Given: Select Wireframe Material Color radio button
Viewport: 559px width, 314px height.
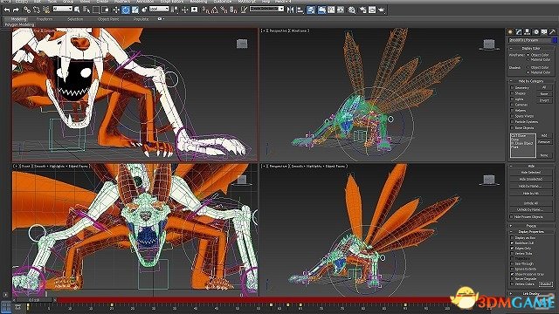Looking at the screenshot, I should click(528, 59).
